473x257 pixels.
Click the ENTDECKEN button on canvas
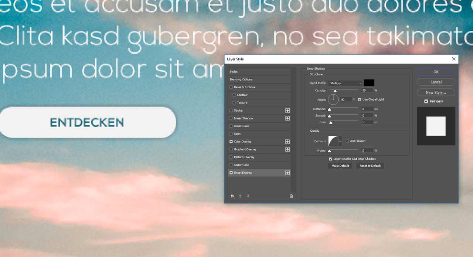tap(87, 122)
